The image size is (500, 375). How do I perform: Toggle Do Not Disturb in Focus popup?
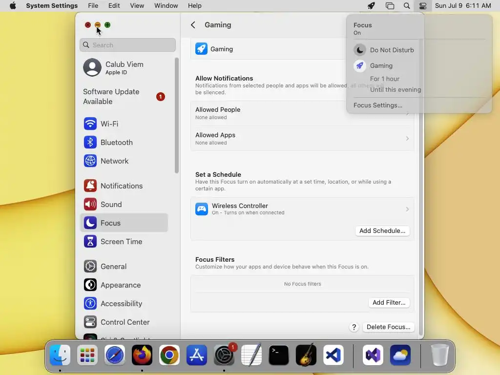point(384,50)
